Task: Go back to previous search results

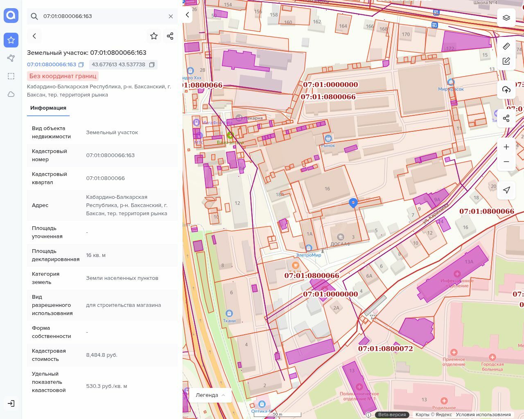Action: pyautogui.click(x=34, y=36)
